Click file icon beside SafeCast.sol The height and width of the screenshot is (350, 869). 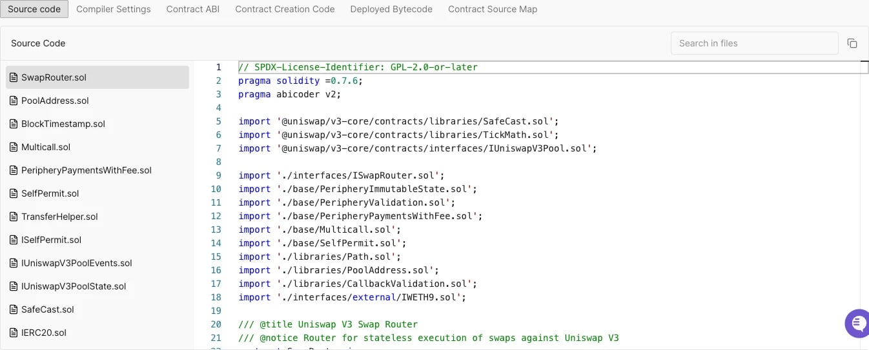[x=13, y=309]
